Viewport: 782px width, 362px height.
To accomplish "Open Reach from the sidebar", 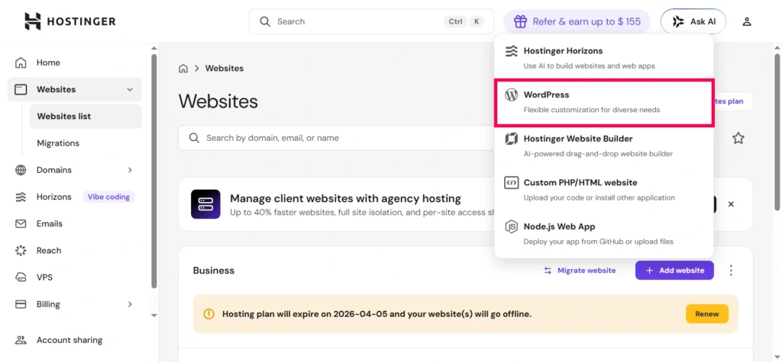I will 48,250.
